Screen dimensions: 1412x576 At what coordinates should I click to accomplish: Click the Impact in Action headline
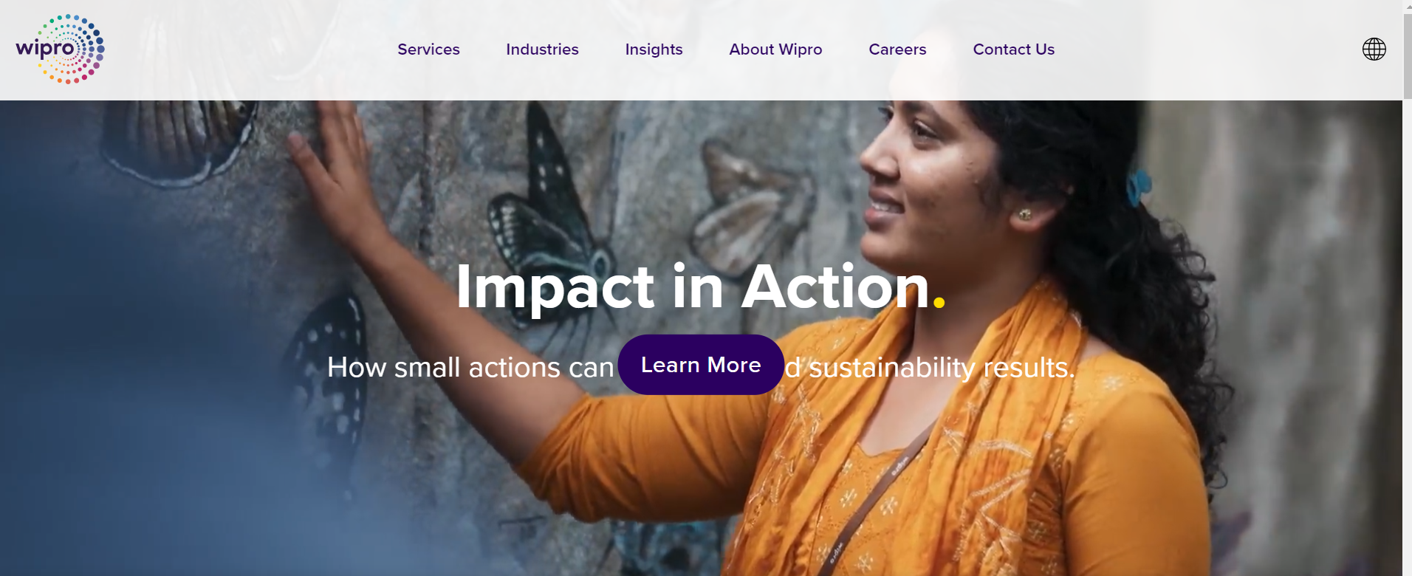693,288
